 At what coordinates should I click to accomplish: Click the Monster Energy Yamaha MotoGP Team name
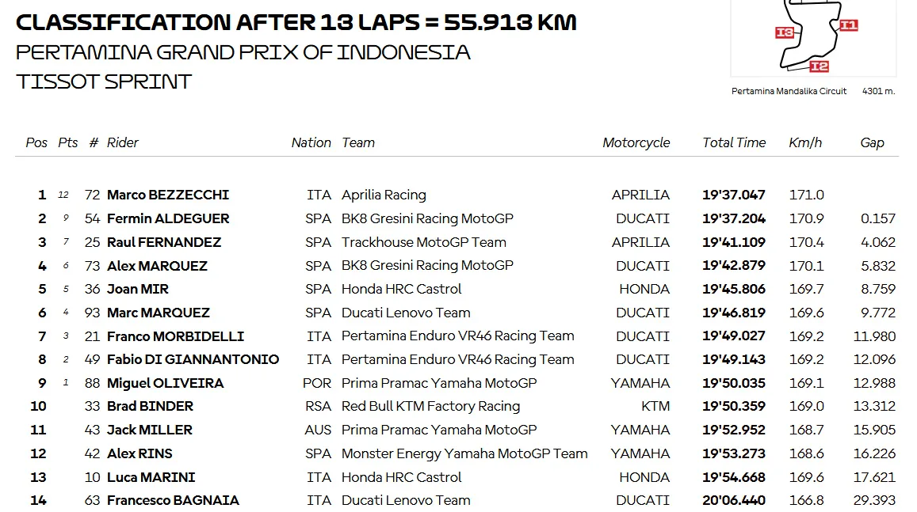464,453
